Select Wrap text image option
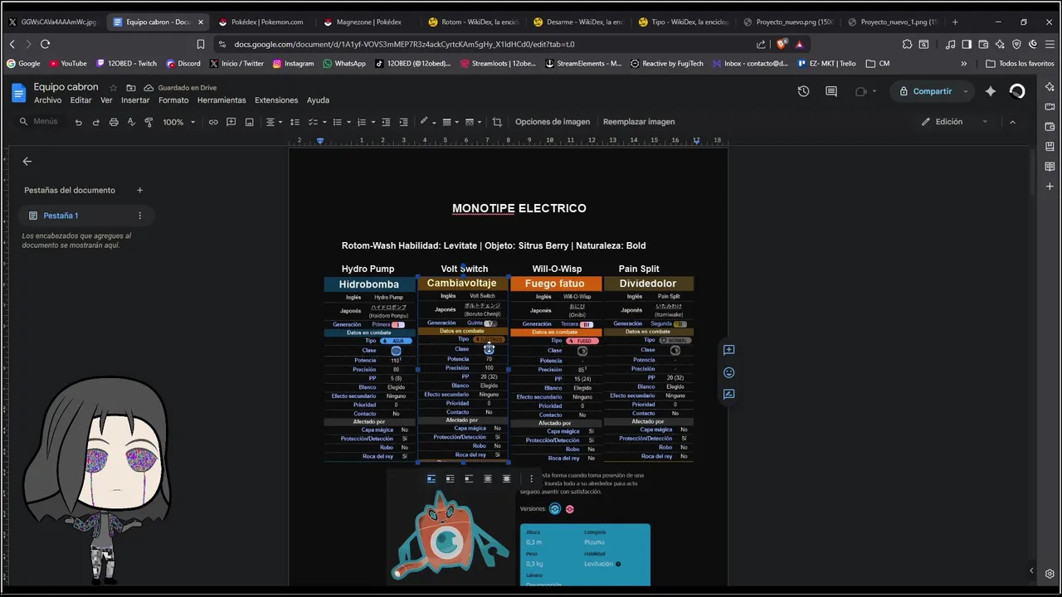 pyautogui.click(x=450, y=478)
